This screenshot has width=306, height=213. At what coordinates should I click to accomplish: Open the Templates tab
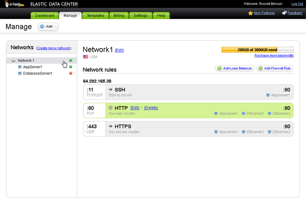(x=95, y=16)
